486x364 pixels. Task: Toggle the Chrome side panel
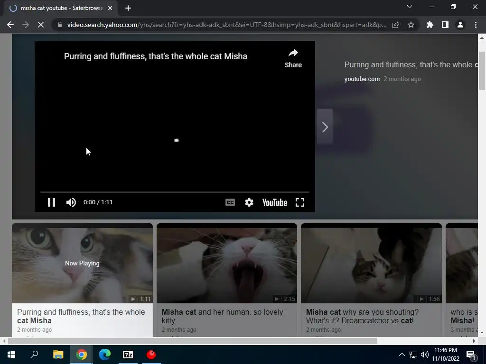445,25
